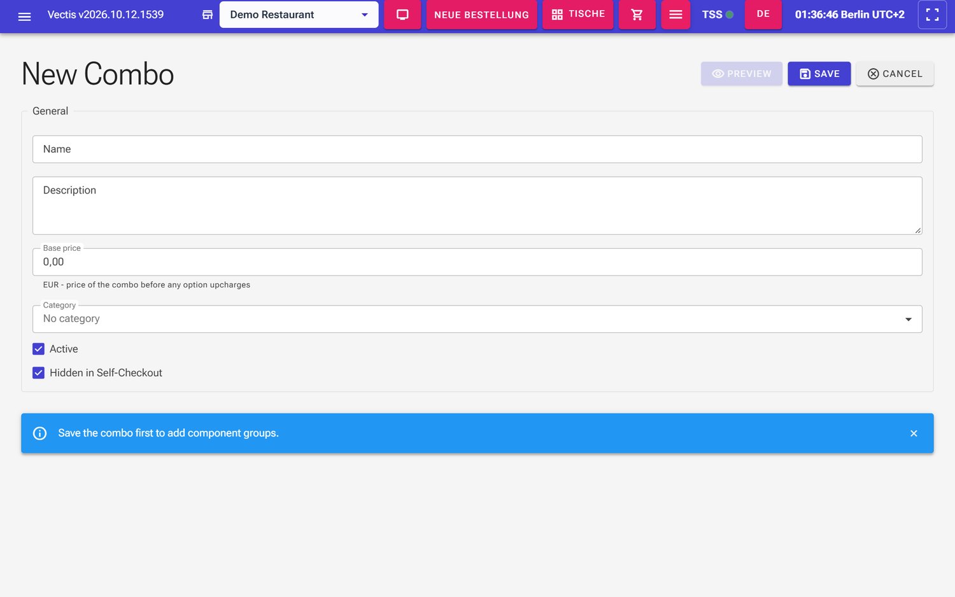Open the Tische tables view
Viewport: 955px width, 597px height.
(578, 15)
